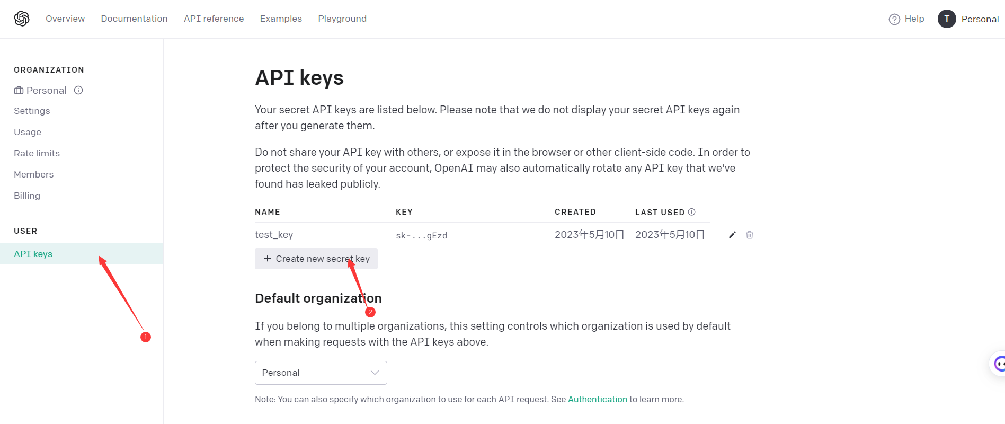Click the Last Used info icon
The image size is (1005, 424).
tap(691, 212)
